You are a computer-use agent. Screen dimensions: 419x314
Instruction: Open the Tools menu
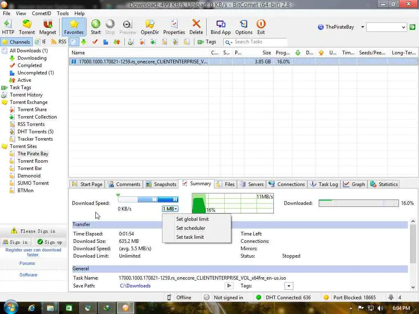coord(63,13)
